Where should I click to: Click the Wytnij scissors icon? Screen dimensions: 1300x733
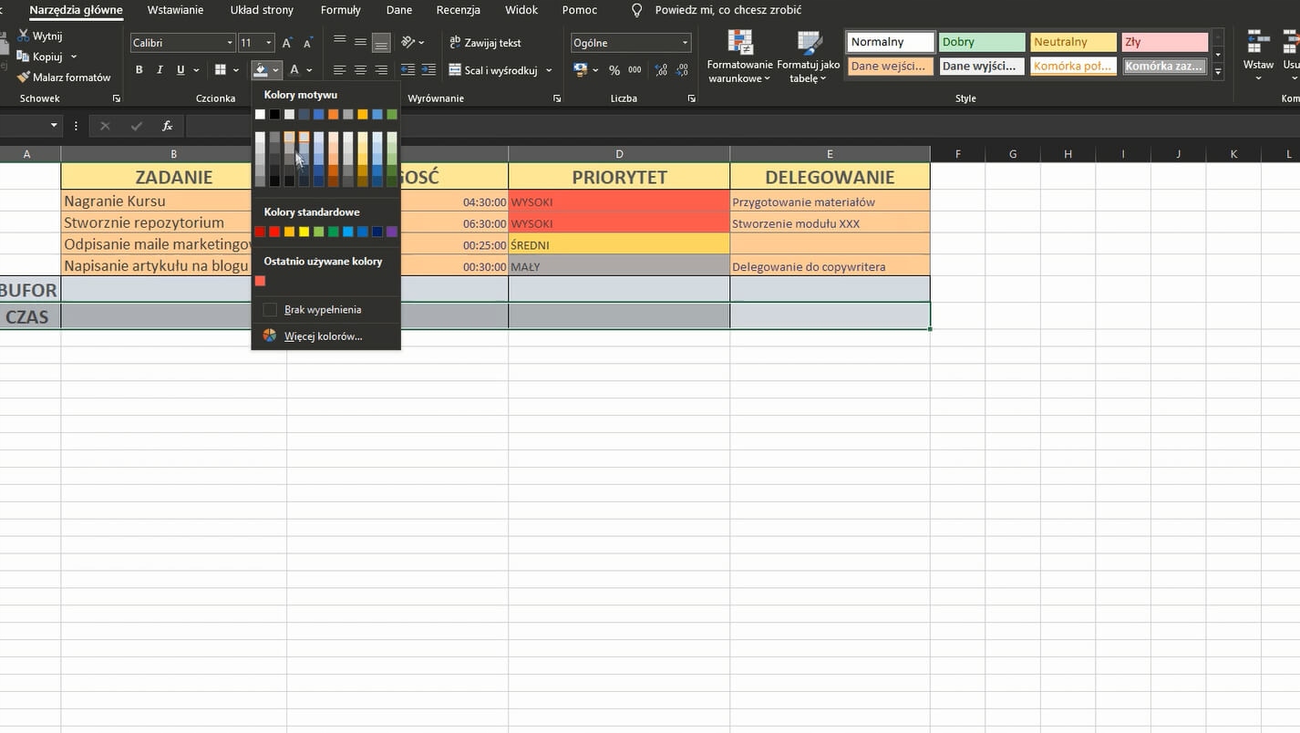tap(24, 36)
